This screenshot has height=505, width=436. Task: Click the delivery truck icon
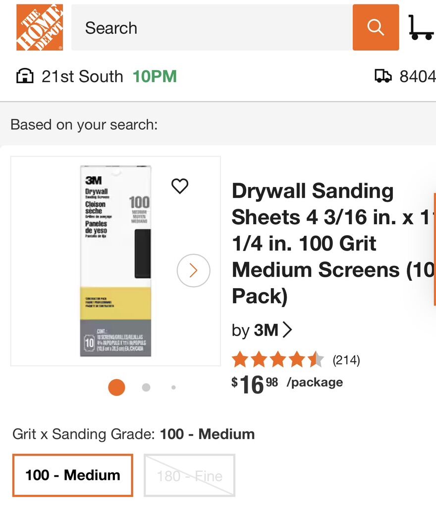[383, 76]
